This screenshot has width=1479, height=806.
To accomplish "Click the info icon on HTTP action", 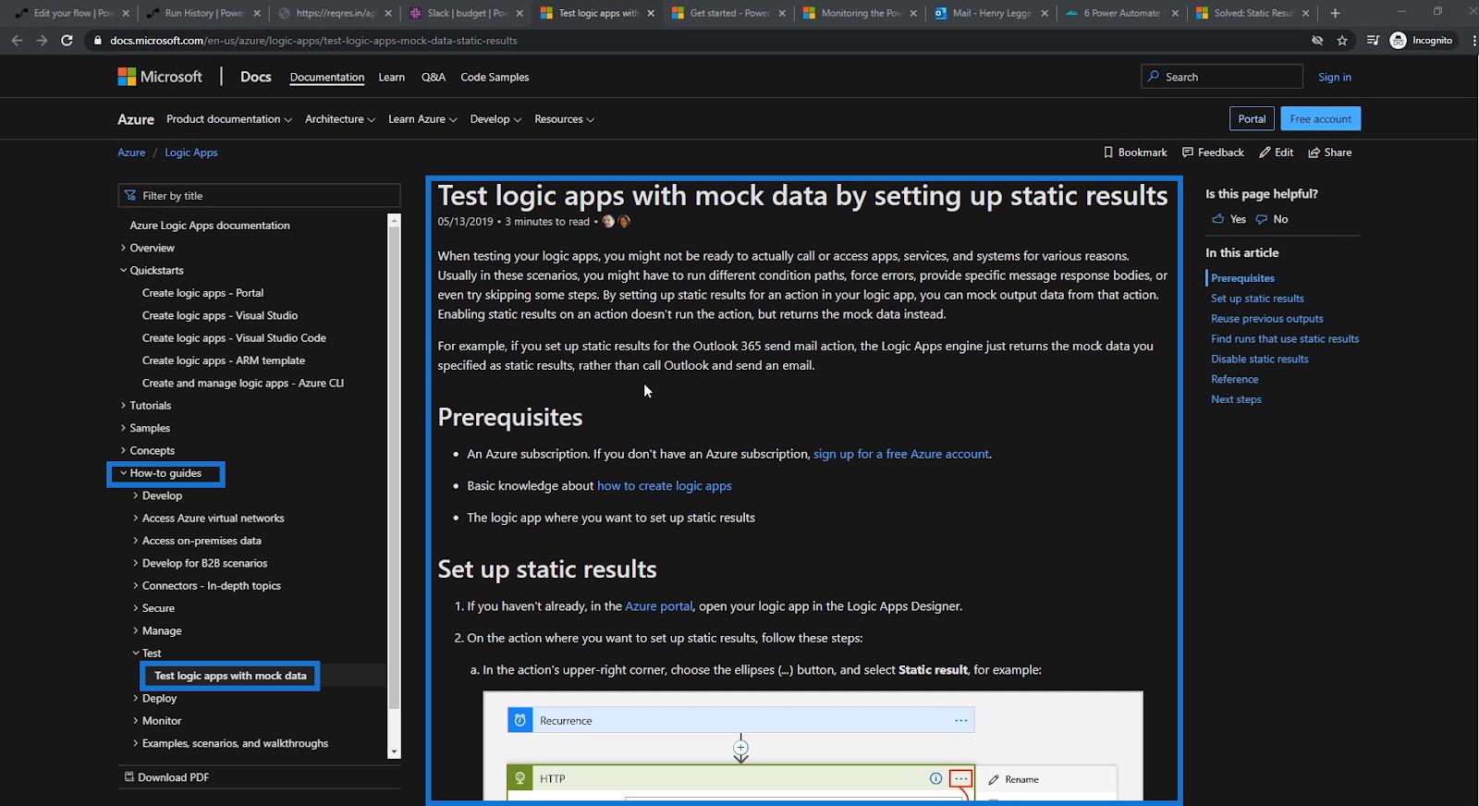I will click(x=935, y=778).
